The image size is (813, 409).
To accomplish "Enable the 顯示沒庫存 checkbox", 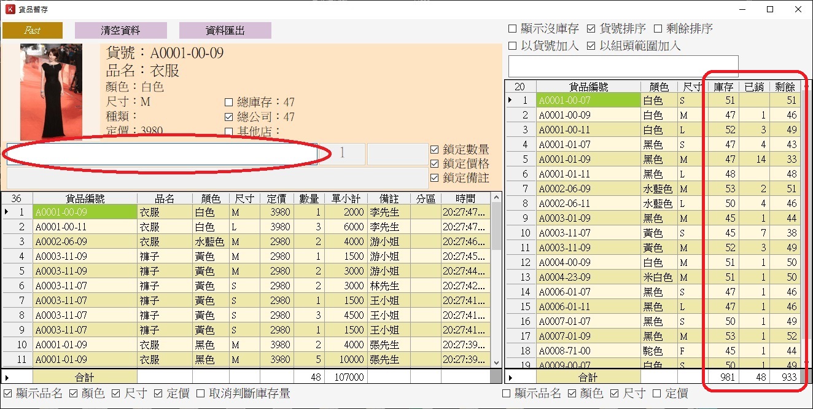I will coord(513,29).
